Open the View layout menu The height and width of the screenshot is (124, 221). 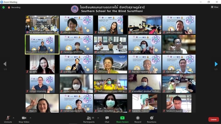[x=215, y=7]
